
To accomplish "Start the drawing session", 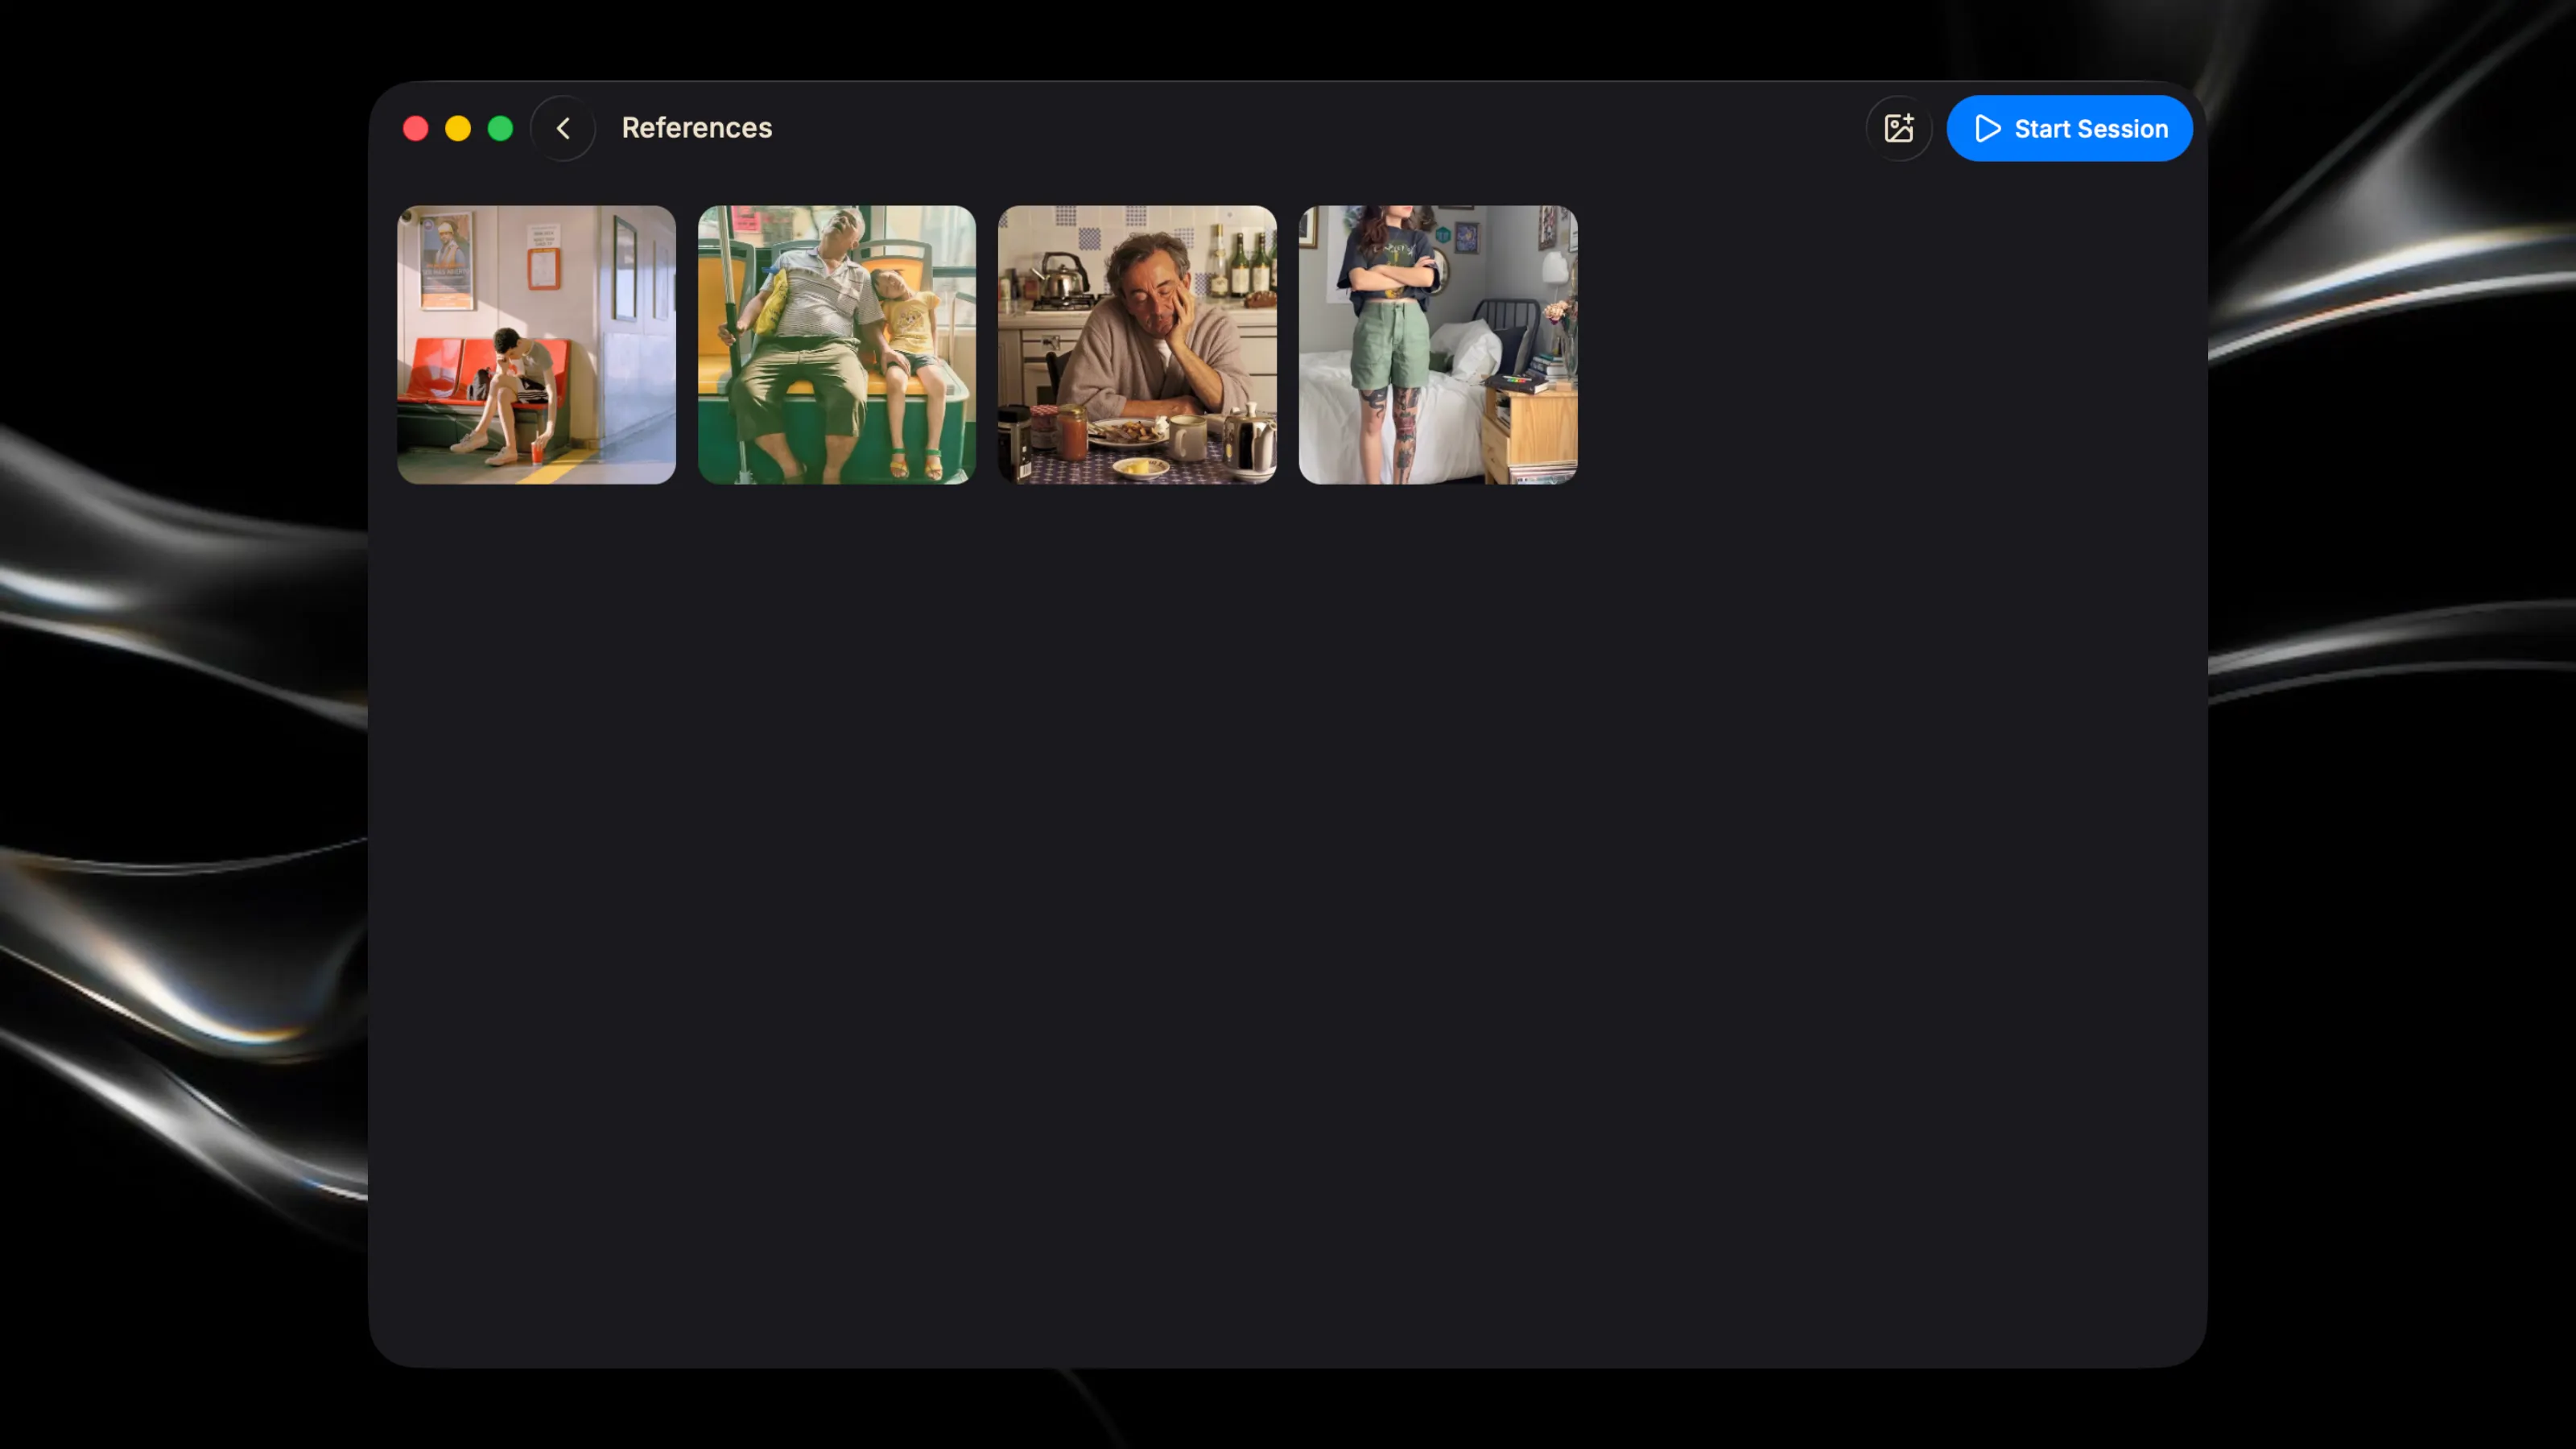I will tap(2069, 128).
